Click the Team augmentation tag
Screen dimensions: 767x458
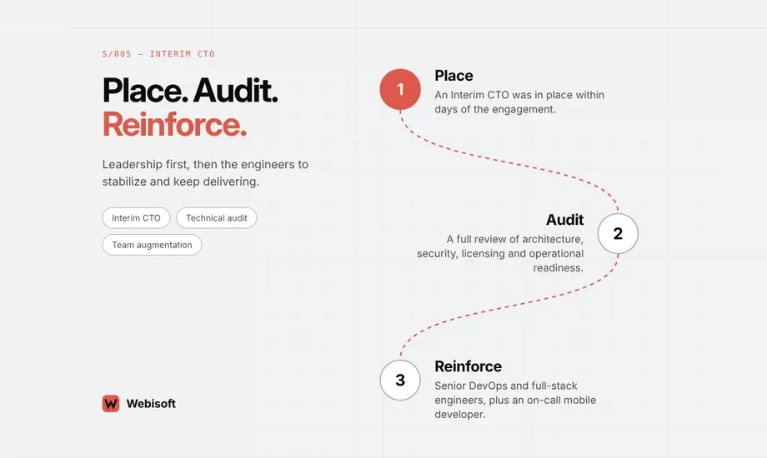[x=152, y=245]
